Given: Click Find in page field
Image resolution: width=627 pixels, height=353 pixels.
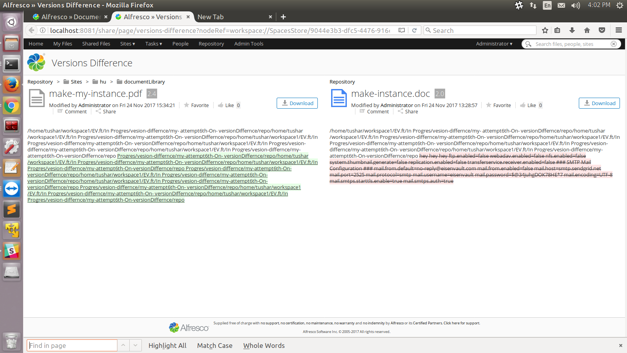Looking at the screenshot, I should tap(72, 345).
